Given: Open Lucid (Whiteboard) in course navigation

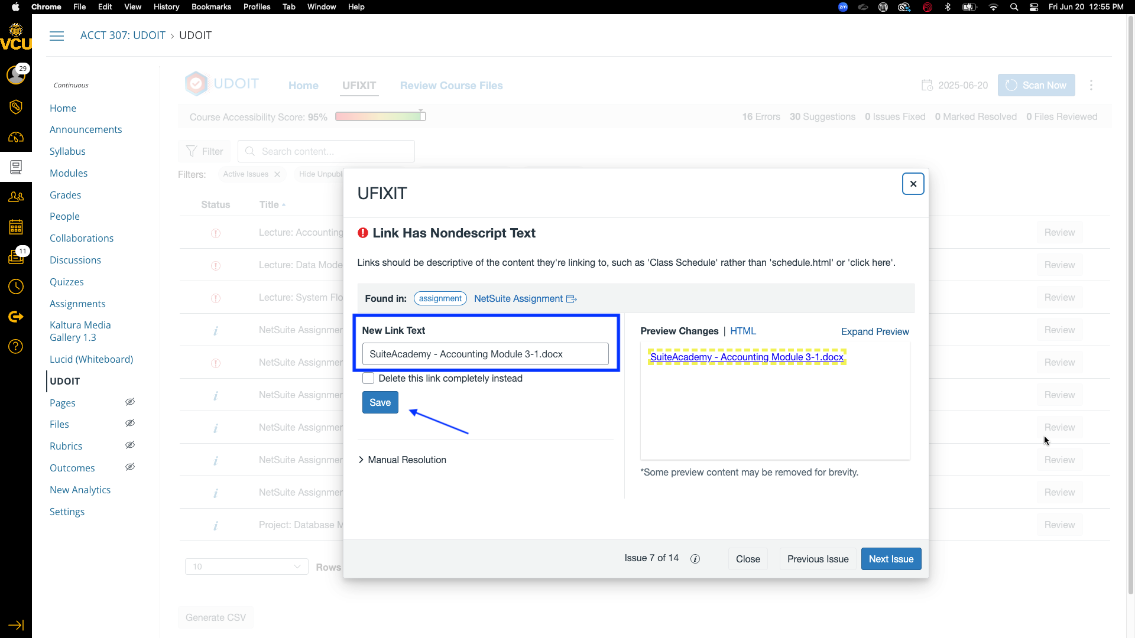Looking at the screenshot, I should (91, 359).
